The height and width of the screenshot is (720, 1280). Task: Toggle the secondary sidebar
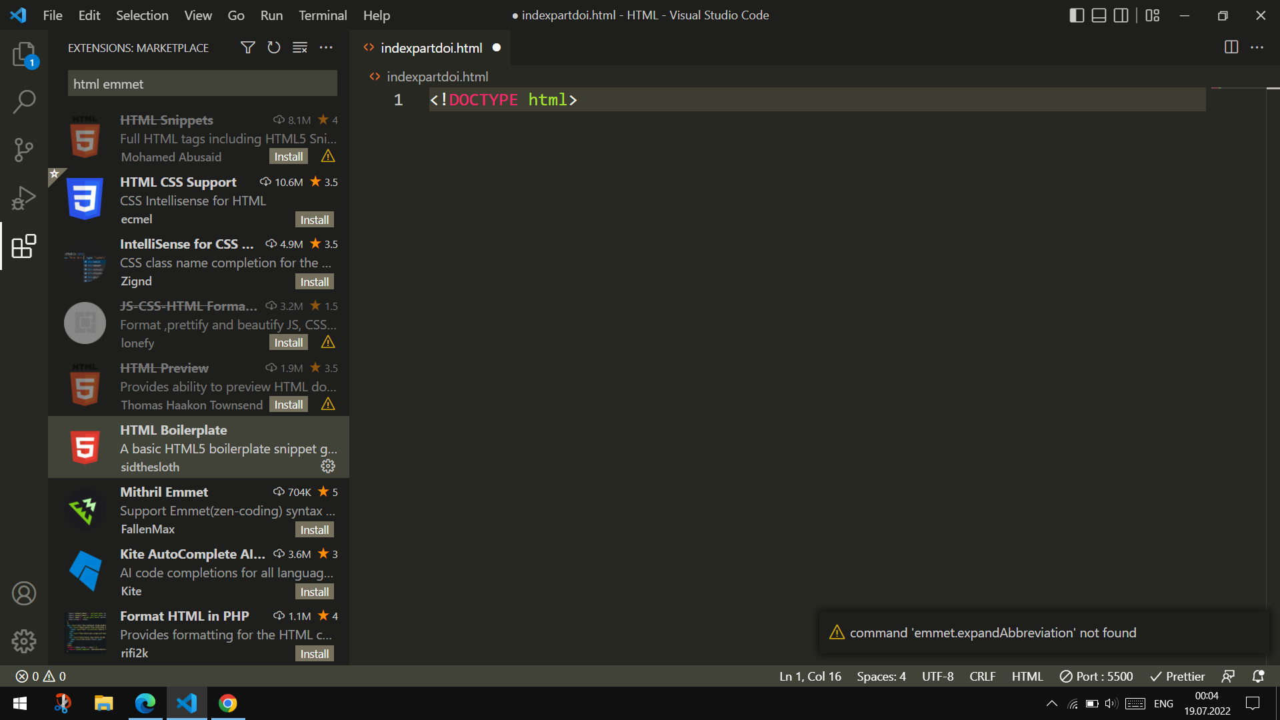coord(1121,15)
